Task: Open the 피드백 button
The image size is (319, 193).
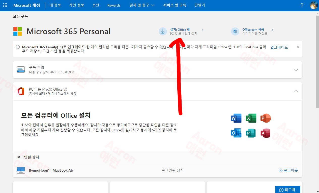Action: point(287,190)
